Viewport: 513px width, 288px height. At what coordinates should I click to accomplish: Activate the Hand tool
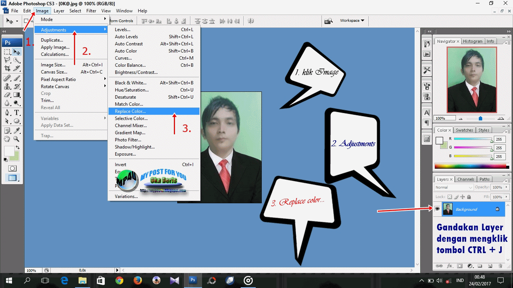click(x=7, y=139)
